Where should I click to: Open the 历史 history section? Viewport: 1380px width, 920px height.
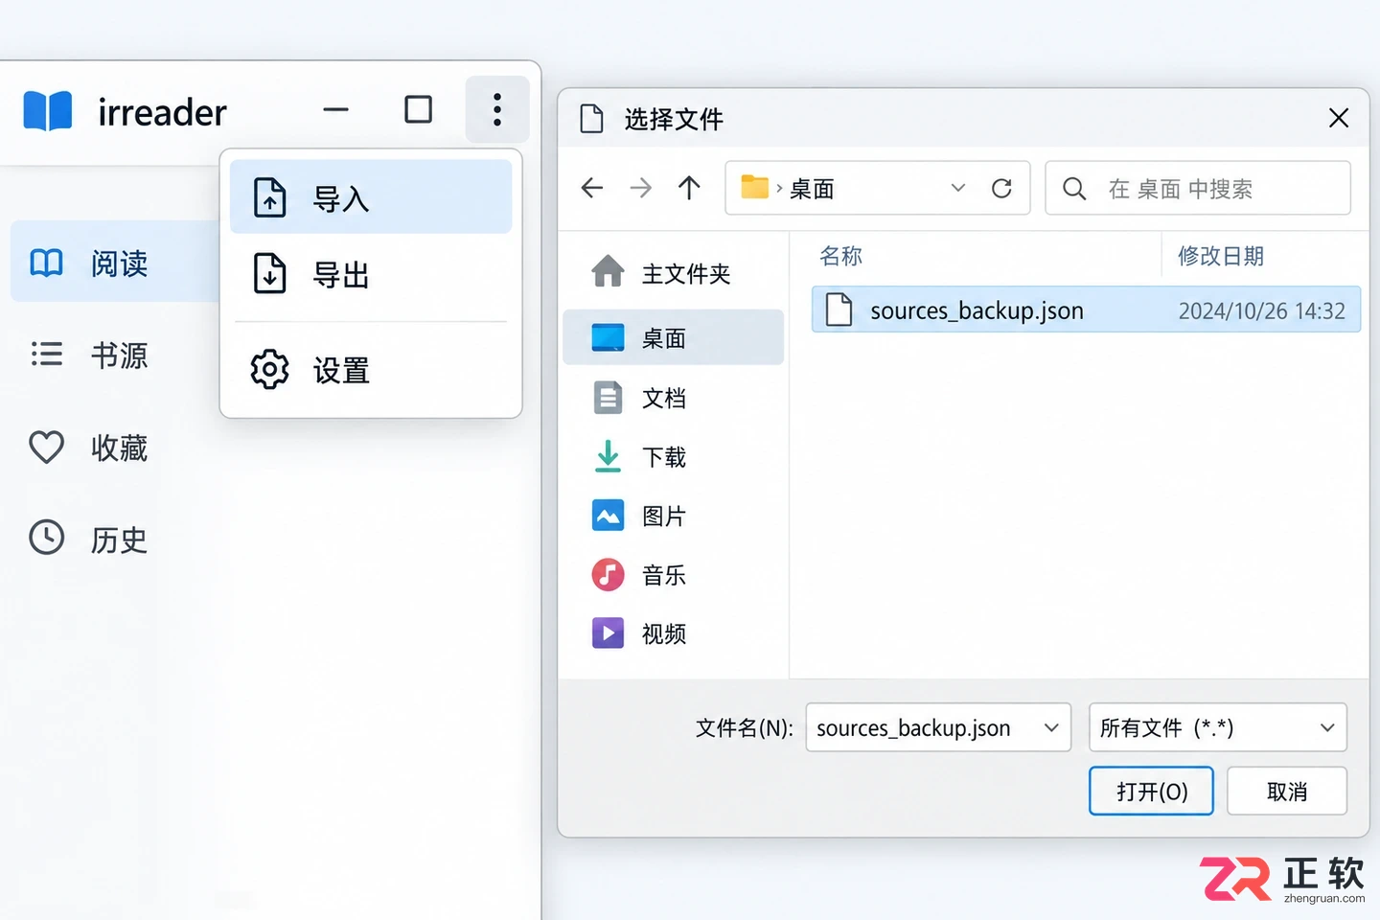(x=115, y=539)
